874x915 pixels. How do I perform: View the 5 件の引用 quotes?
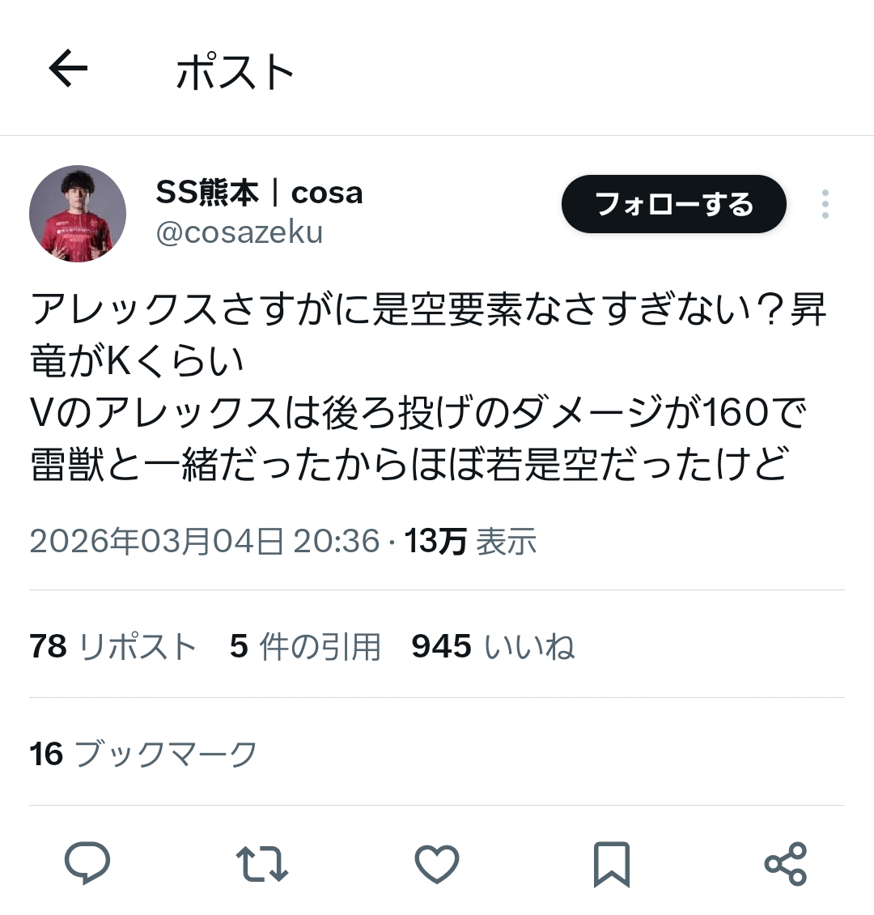(x=306, y=646)
